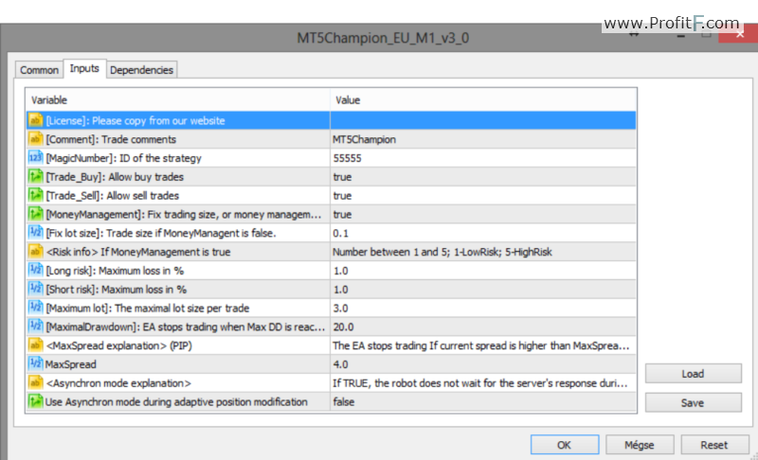Select "[Short risk]: Maximum loss in %" variable

116,290
